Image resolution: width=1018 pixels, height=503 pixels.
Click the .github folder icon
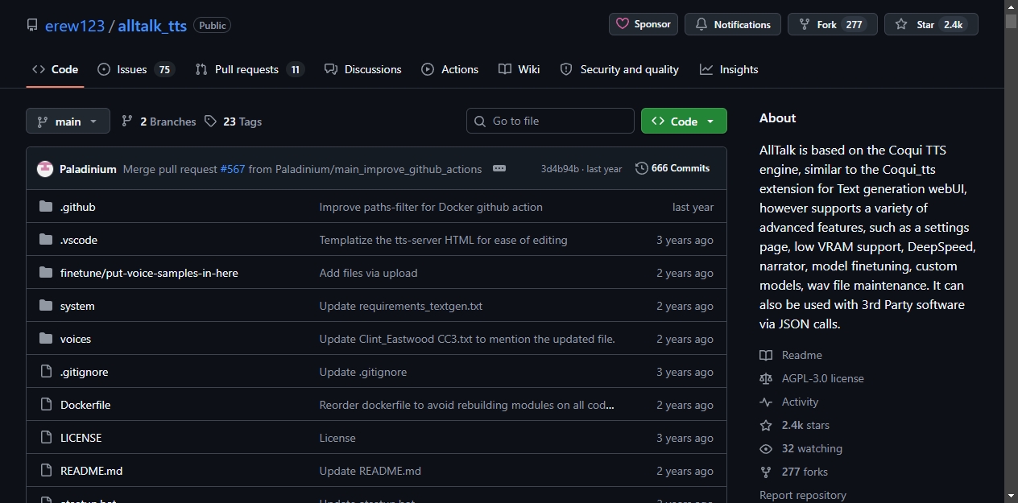[x=46, y=207]
